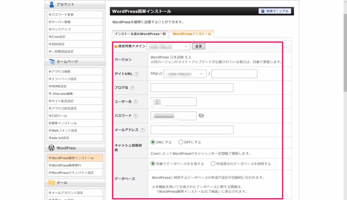Click the book icon on 関連マニュアル button
Image resolution: width=347 pixels, height=200 pixels.
click(x=263, y=11)
